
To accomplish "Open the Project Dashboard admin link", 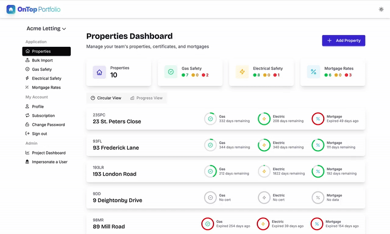I will point(48,153).
